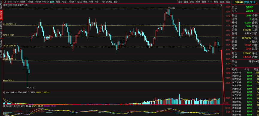The height and width of the screenshot is (116, 259).
Task: Click the 总量 917246 value
Action: click(x=247, y=30)
